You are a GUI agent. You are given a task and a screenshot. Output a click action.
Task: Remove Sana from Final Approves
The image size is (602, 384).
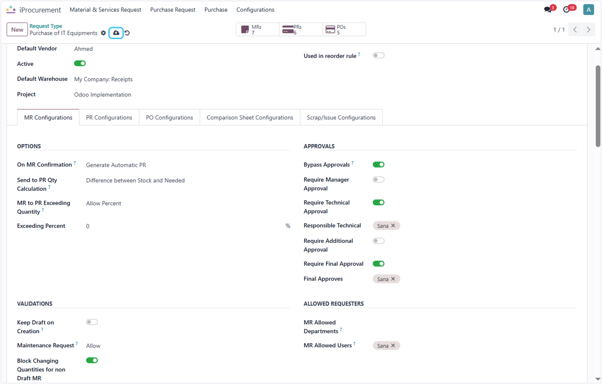pyautogui.click(x=393, y=279)
